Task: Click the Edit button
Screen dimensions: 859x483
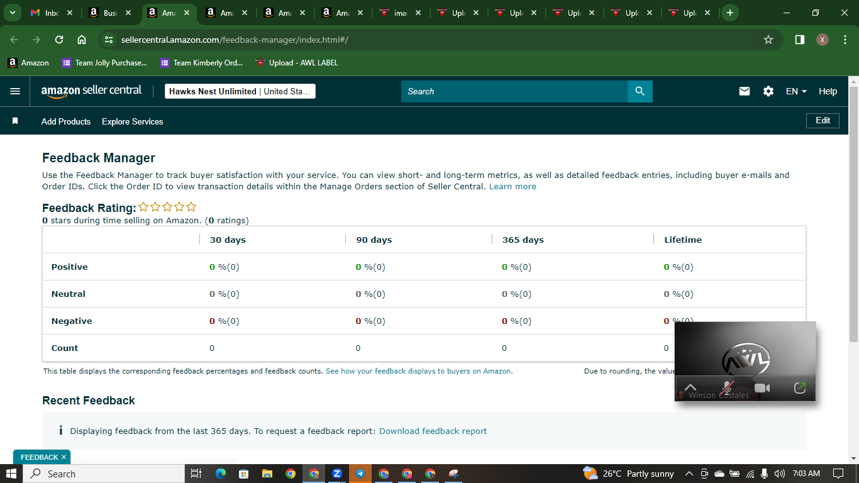Action: point(823,120)
